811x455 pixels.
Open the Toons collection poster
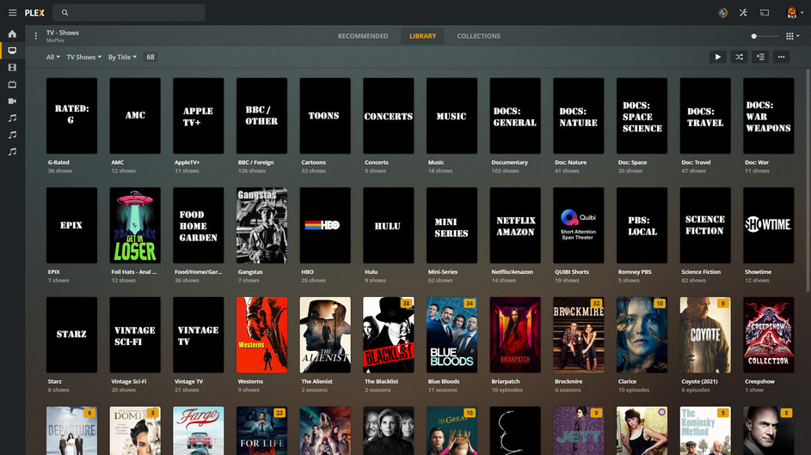point(325,116)
